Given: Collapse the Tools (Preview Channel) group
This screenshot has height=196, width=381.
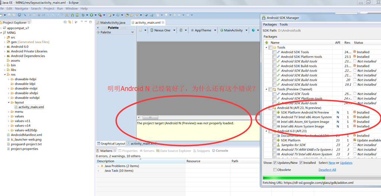Looking at the screenshot, I should click(266, 89).
